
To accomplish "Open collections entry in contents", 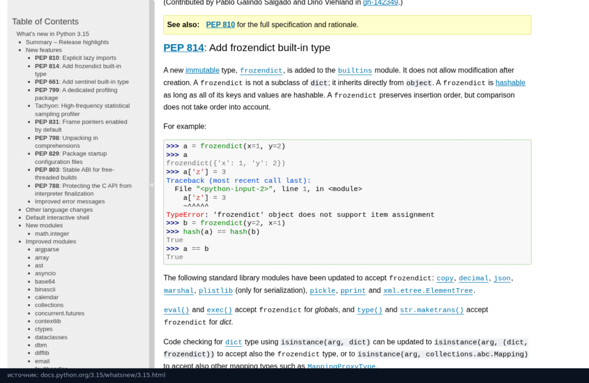I will (49, 305).
